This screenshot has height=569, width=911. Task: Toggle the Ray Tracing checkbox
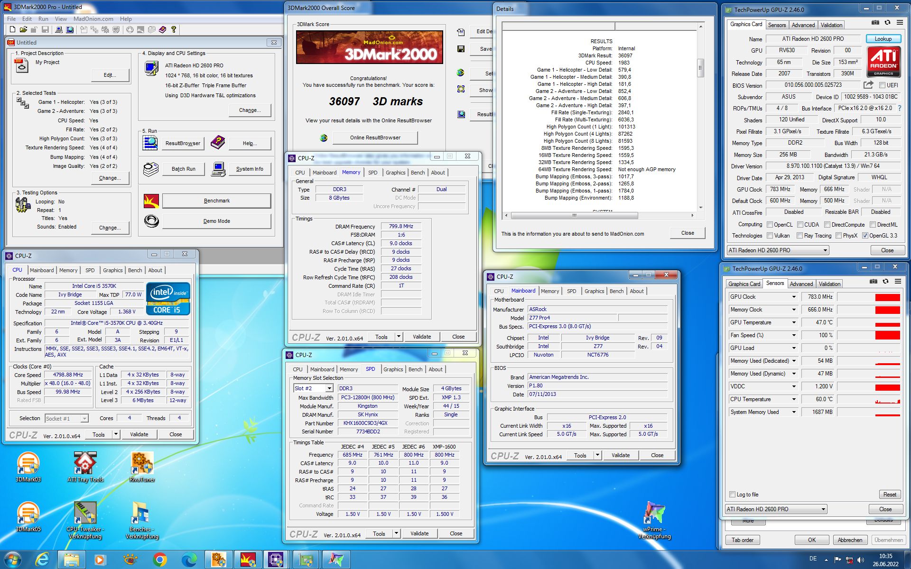(x=799, y=236)
